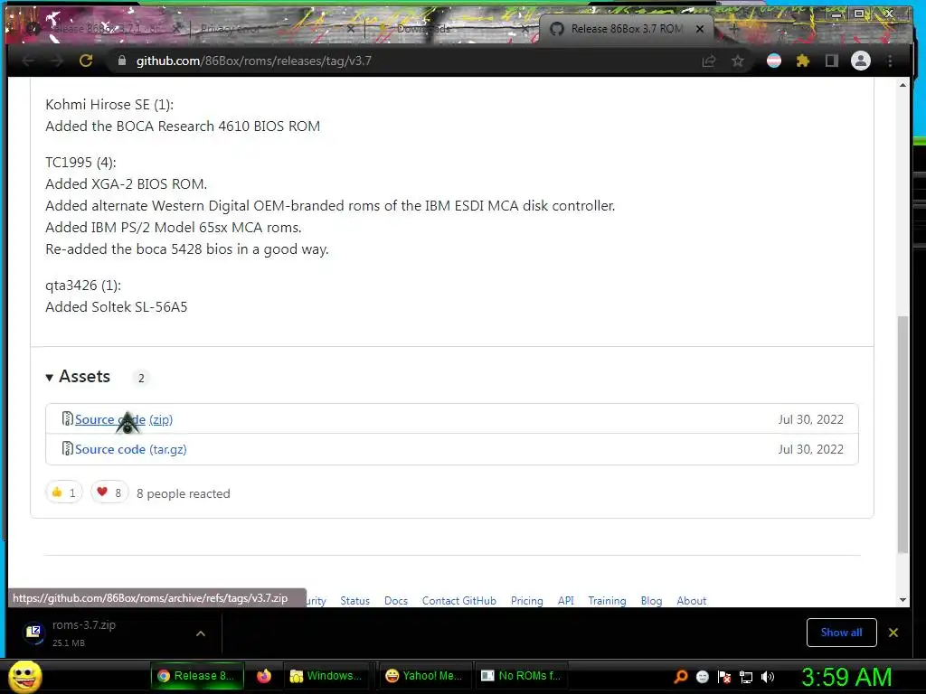The width and height of the screenshot is (926, 694).
Task: Open a new browser tab
Action: point(734,28)
